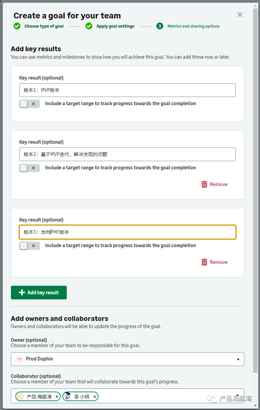Image resolution: width=260 pixels, height=410 pixels.
Task: Click the Add key result button
Action: coord(39,293)
